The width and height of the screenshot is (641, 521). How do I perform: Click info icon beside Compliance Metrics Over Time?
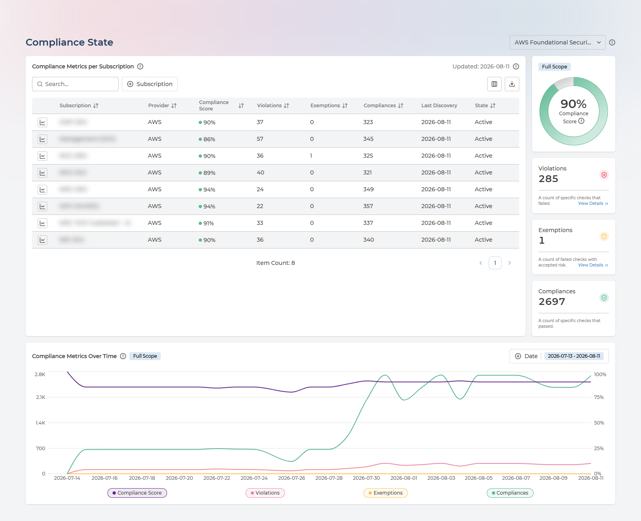[x=123, y=356]
